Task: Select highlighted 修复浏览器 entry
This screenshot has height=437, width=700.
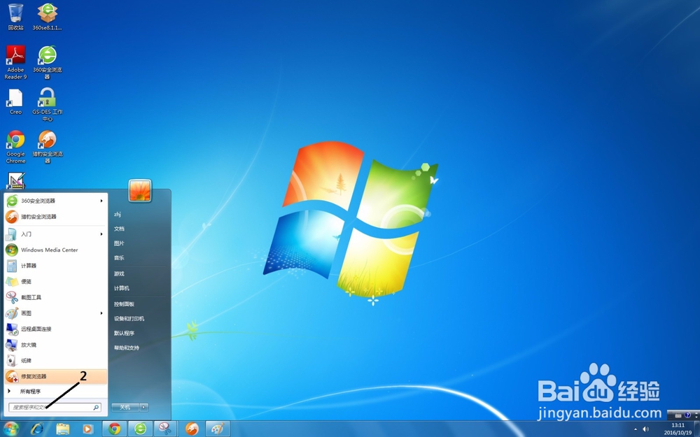Action: (x=56, y=376)
